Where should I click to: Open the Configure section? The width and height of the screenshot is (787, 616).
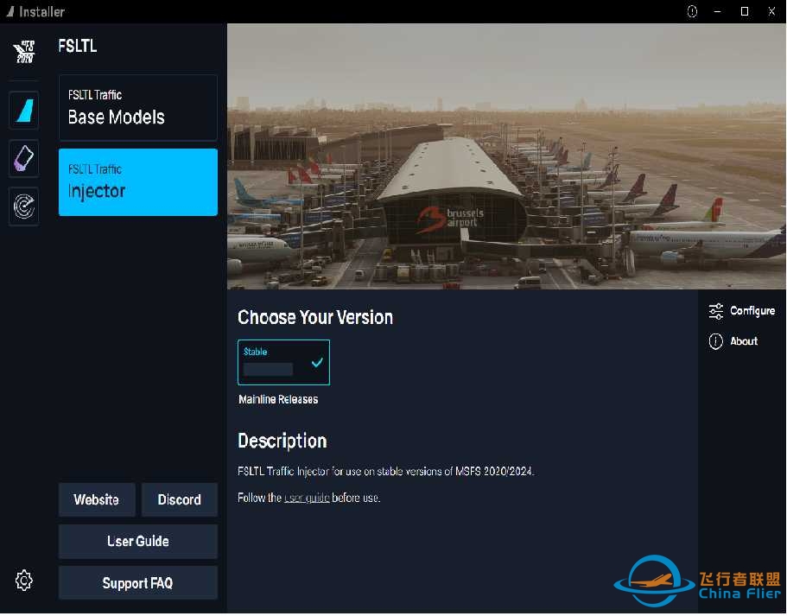[x=742, y=311]
